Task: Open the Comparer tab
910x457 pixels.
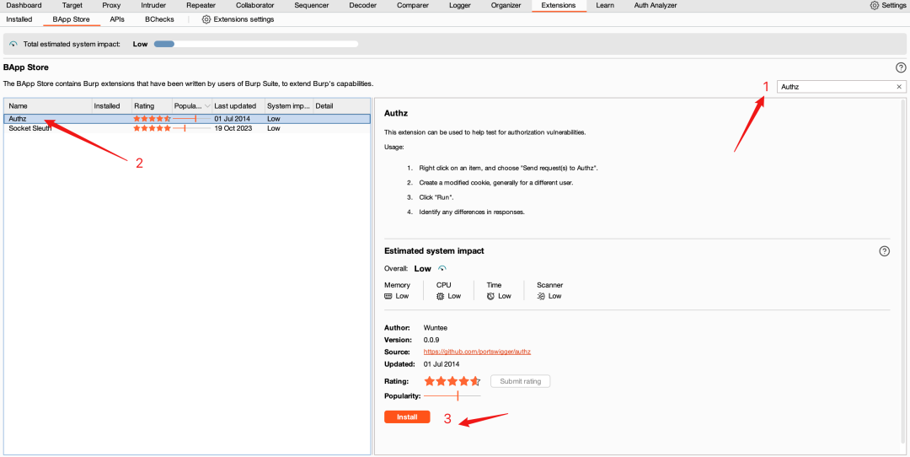Action: point(413,5)
